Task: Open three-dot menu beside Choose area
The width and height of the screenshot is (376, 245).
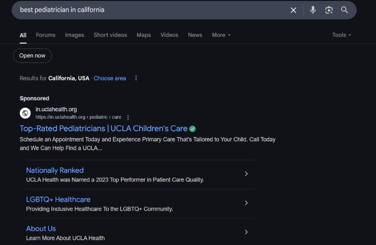Action: coord(136,78)
